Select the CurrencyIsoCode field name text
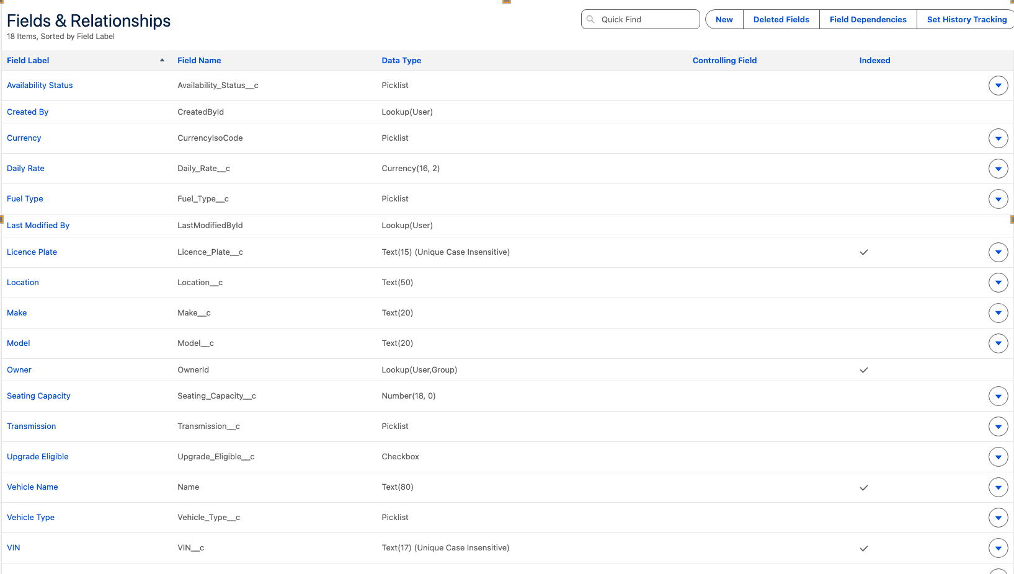Image resolution: width=1014 pixels, height=574 pixels. (x=210, y=138)
